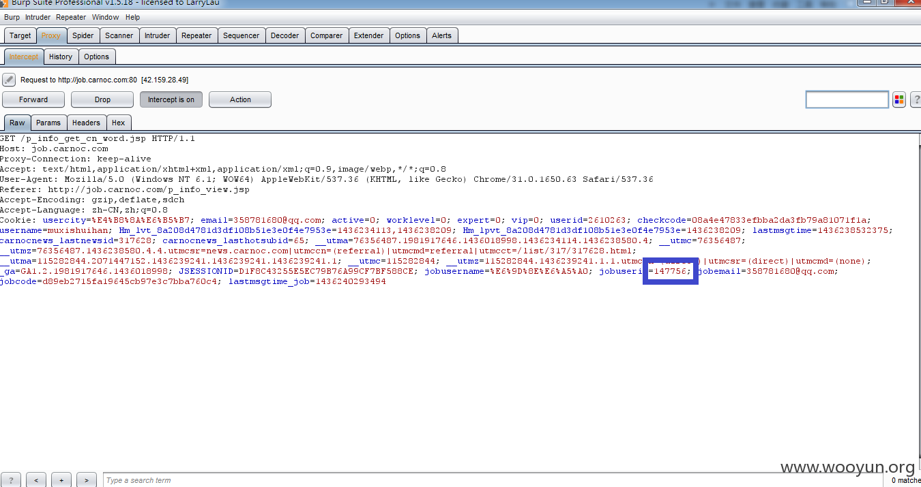Open the Proxy History sub-tab

click(61, 57)
